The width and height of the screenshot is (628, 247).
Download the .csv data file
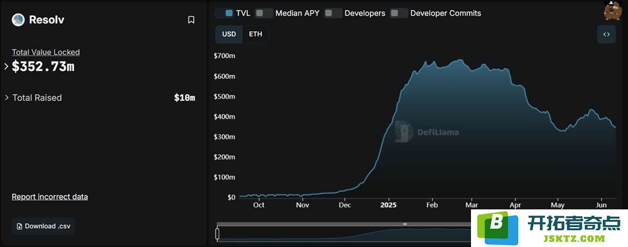point(43,226)
